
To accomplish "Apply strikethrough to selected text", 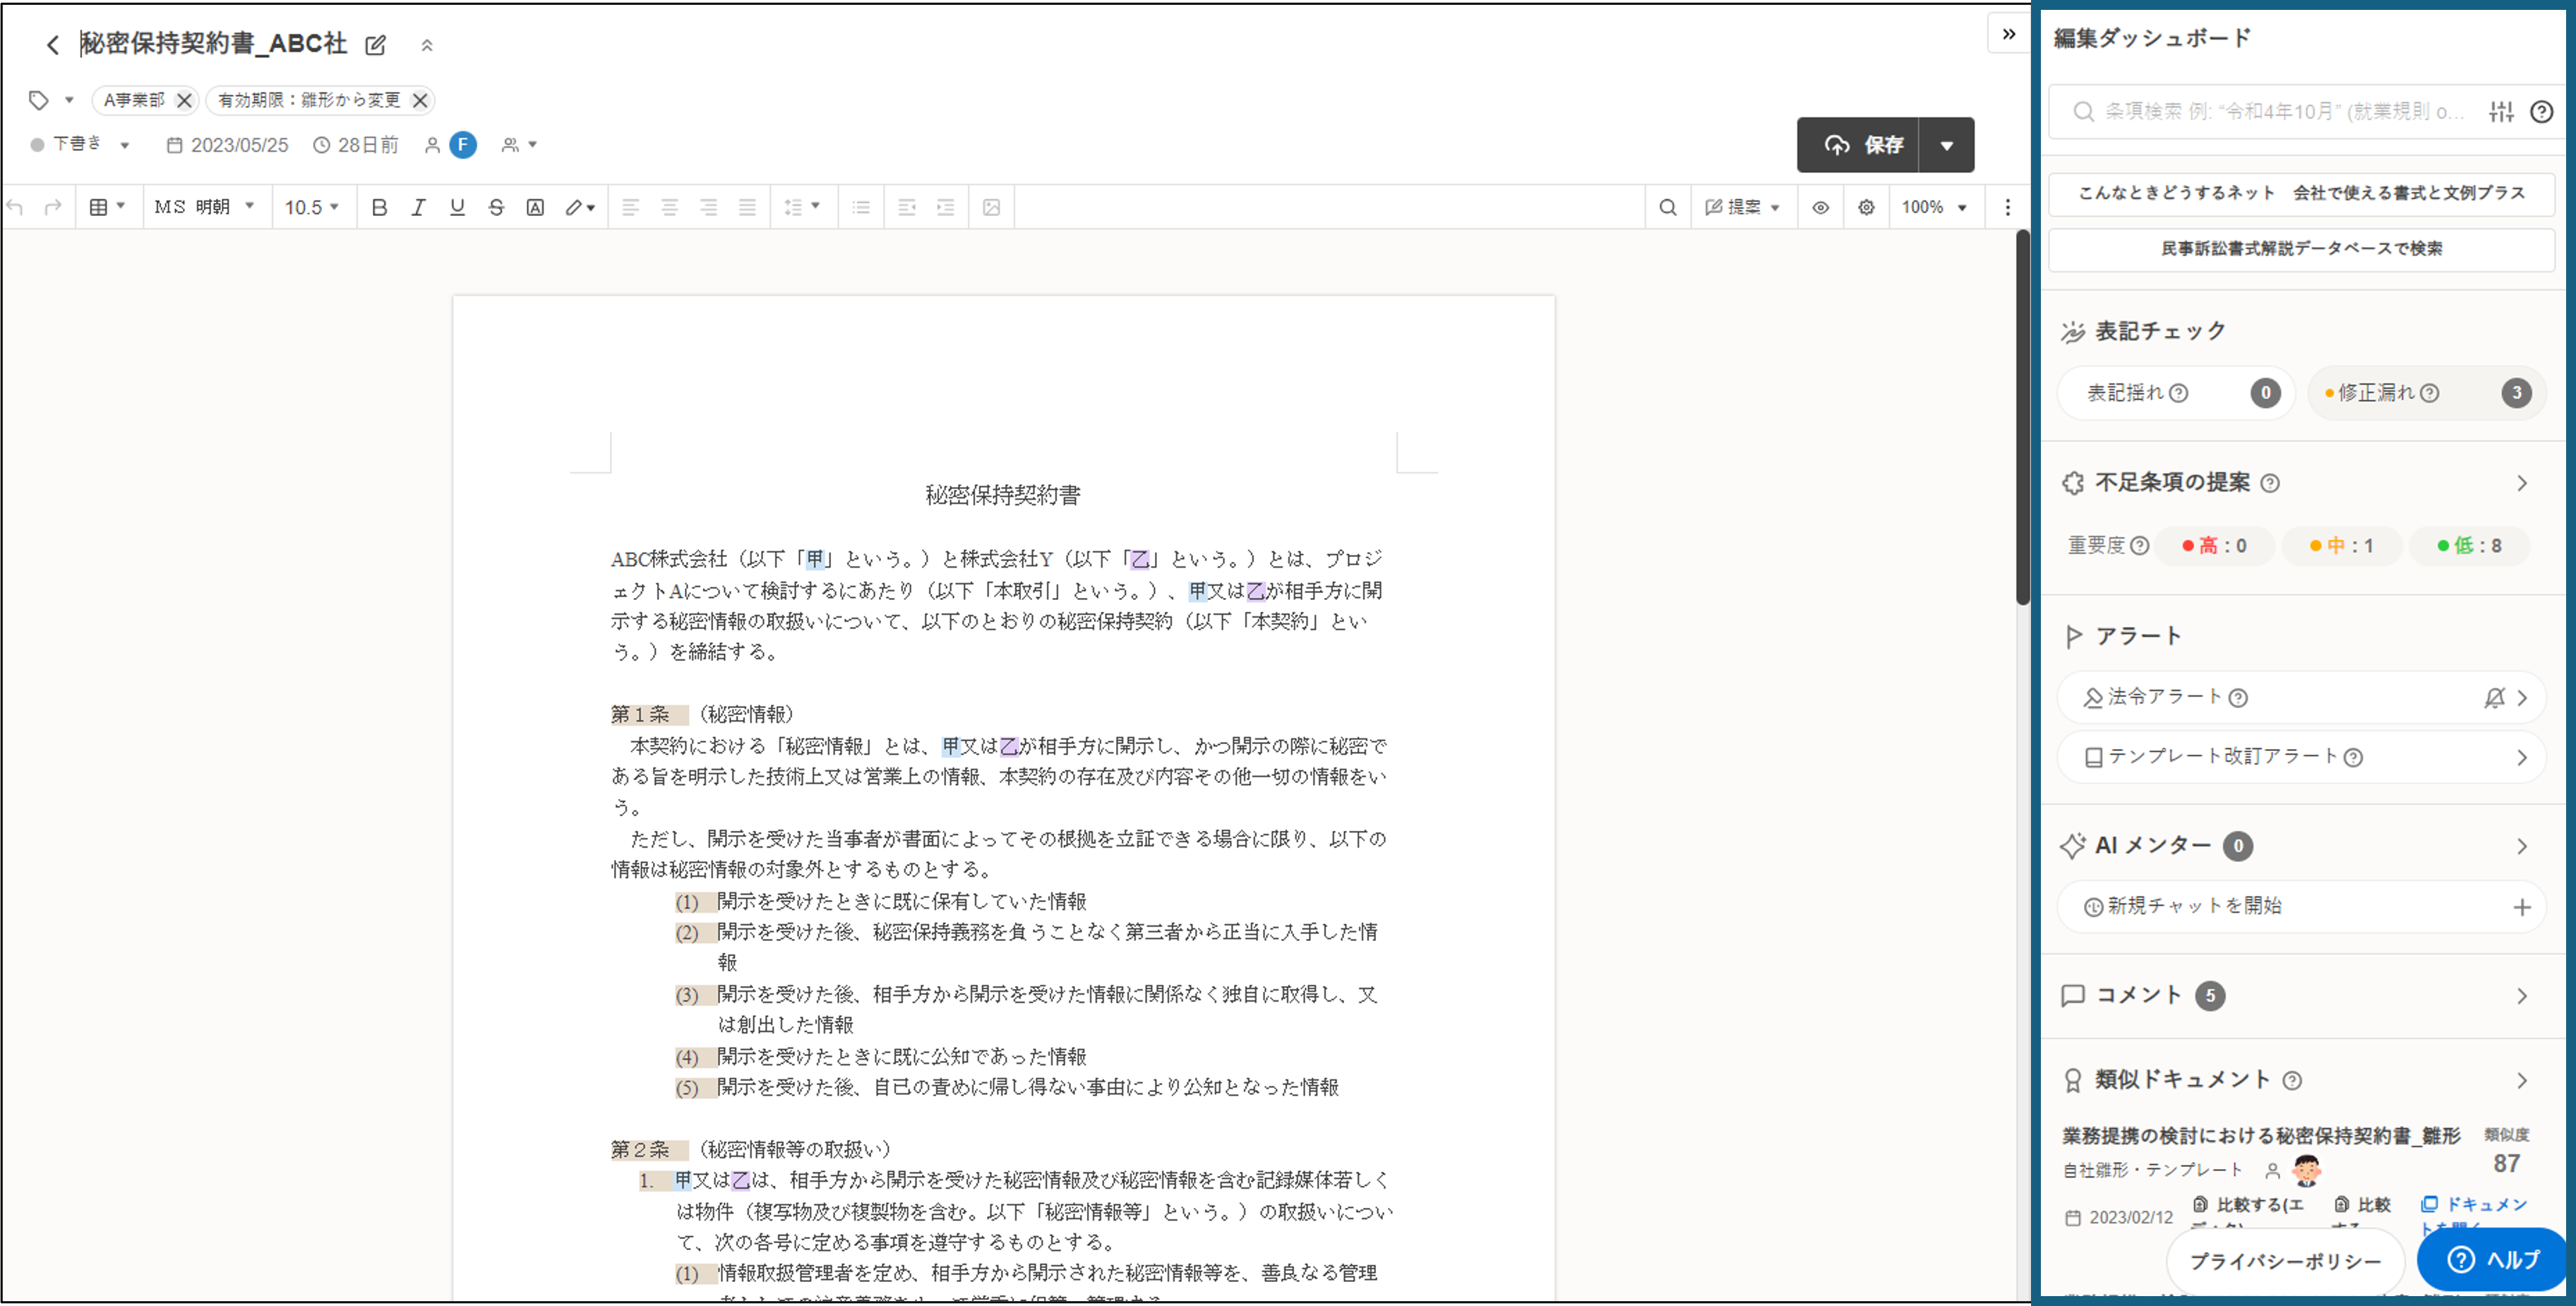I will pos(496,207).
